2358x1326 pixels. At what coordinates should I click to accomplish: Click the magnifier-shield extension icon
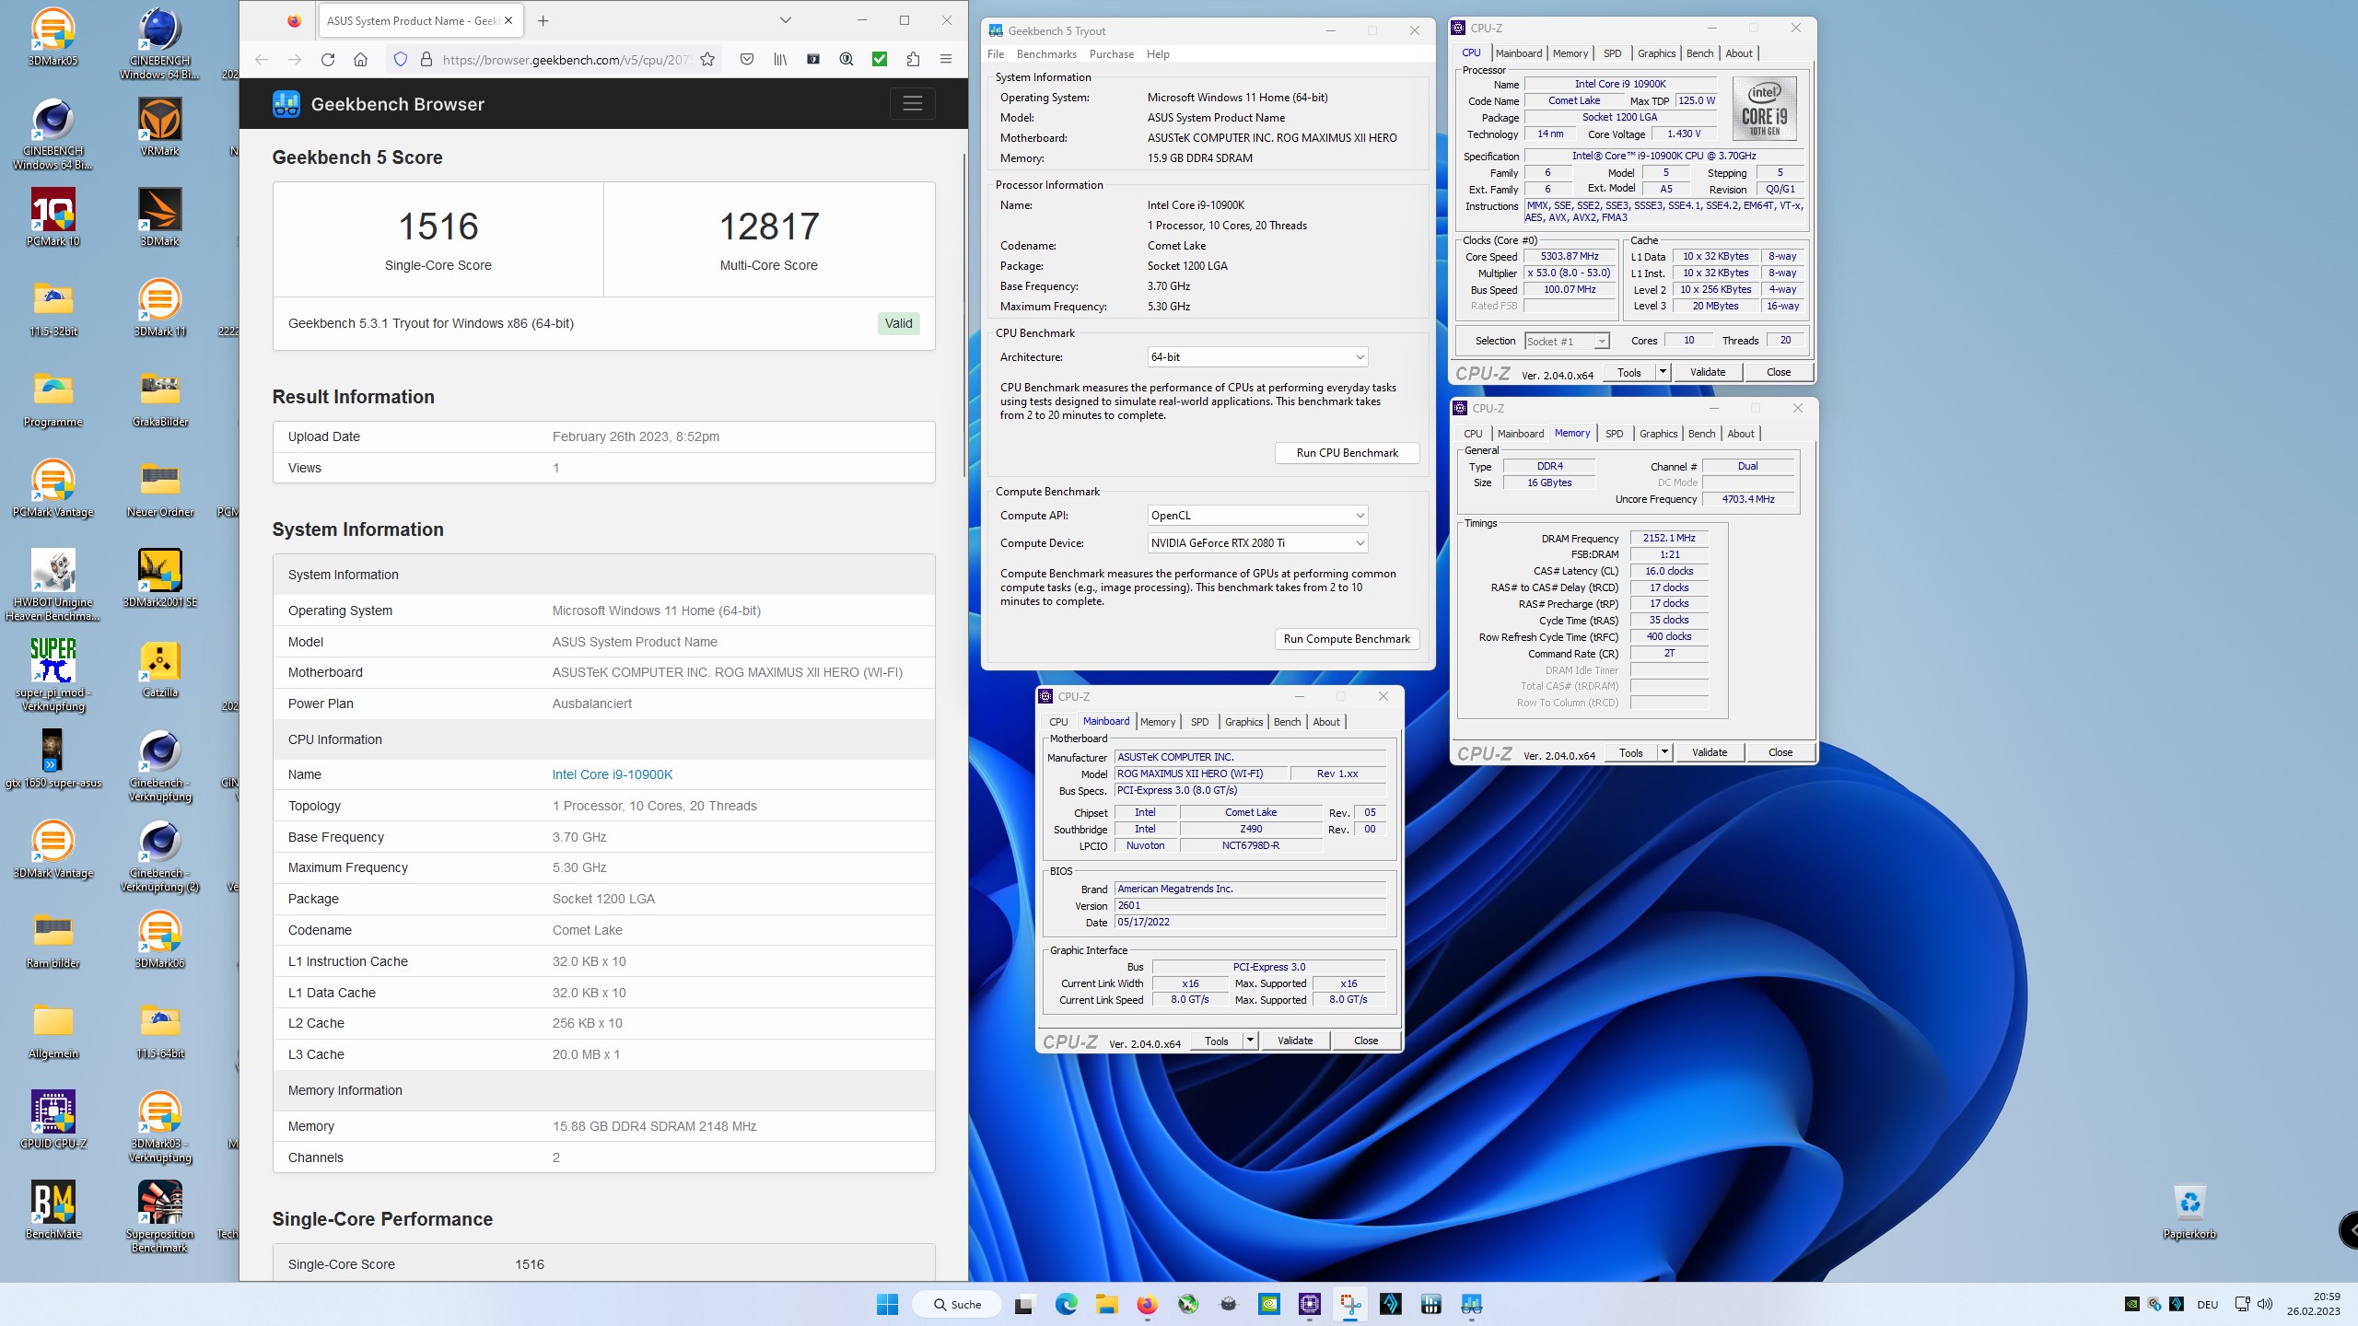pos(846,60)
